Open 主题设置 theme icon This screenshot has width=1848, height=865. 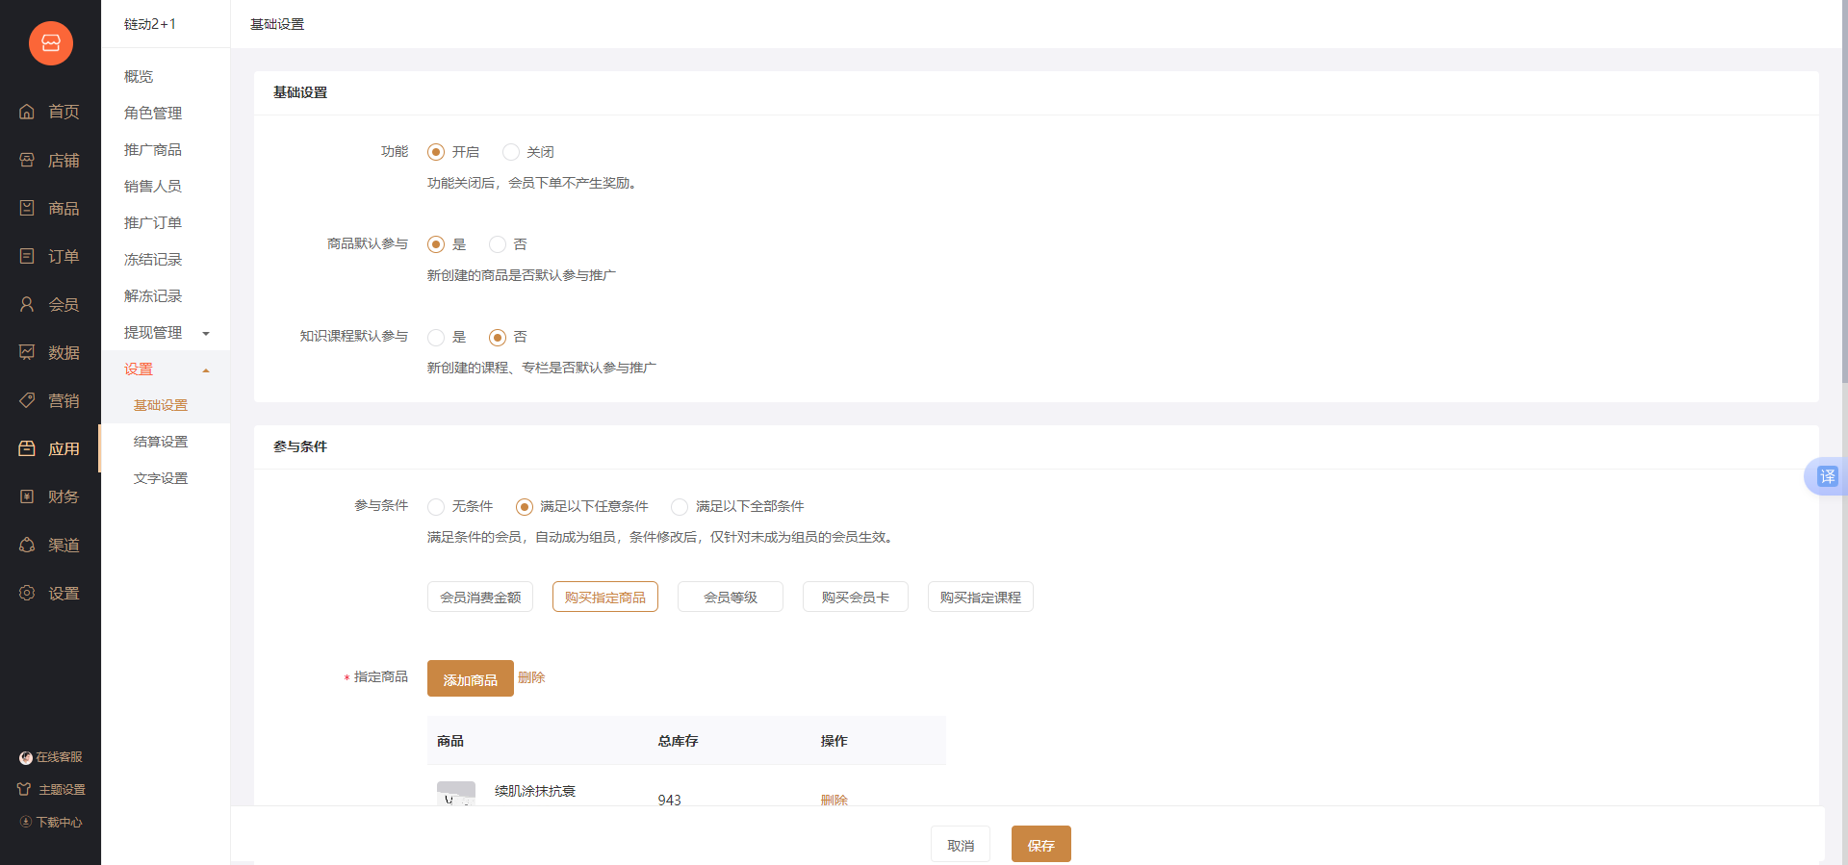click(24, 789)
